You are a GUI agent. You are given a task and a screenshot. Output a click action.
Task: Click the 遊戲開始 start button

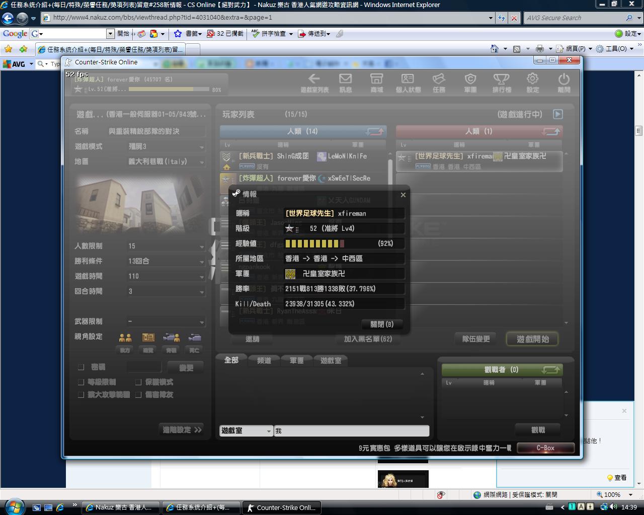point(533,339)
